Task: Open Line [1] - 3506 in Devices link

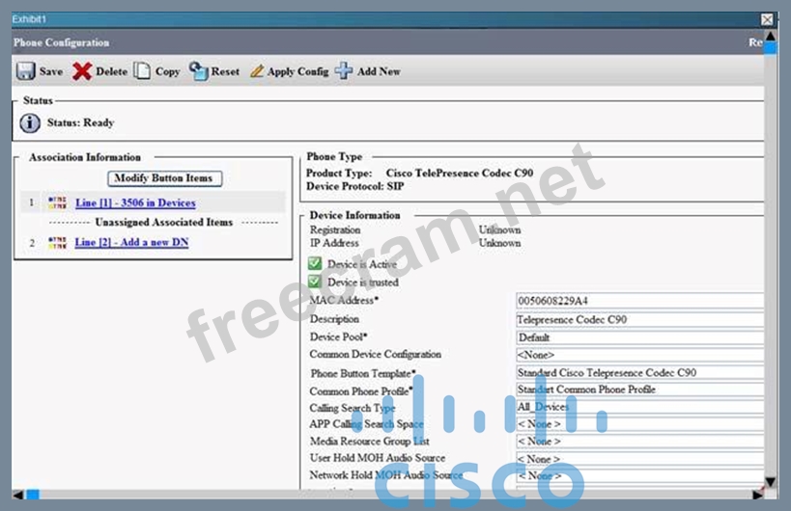Action: click(135, 203)
